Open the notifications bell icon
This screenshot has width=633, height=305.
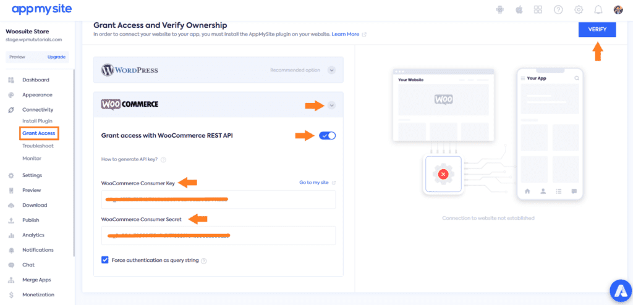[598, 10]
